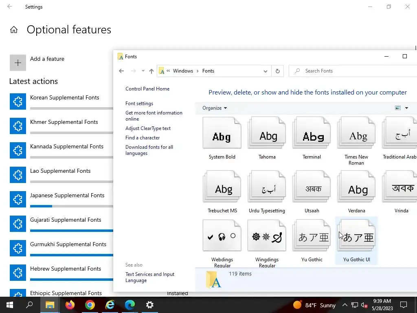Click the Settings back arrow

point(10,7)
